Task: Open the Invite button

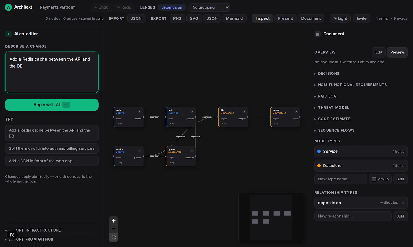Action: point(362,18)
